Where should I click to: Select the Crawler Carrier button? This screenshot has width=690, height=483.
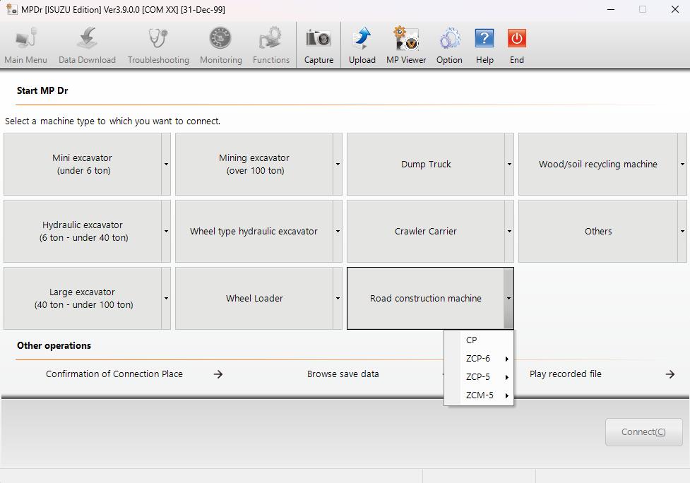[426, 232]
